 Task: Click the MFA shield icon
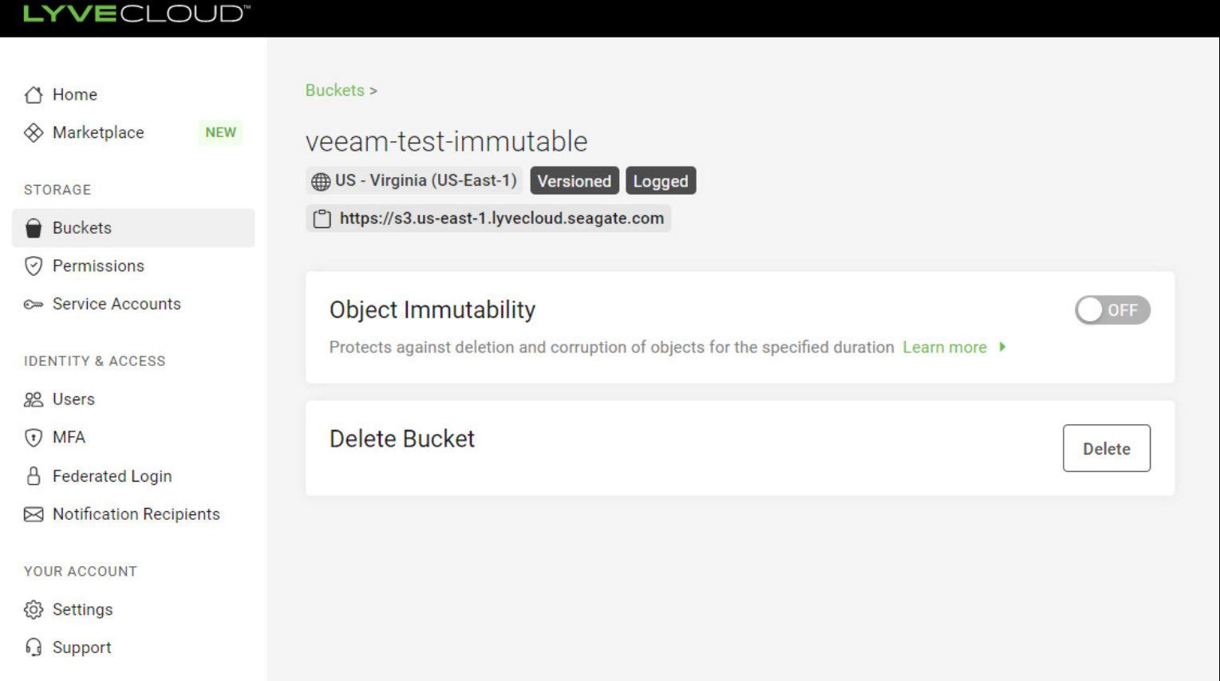(x=34, y=438)
